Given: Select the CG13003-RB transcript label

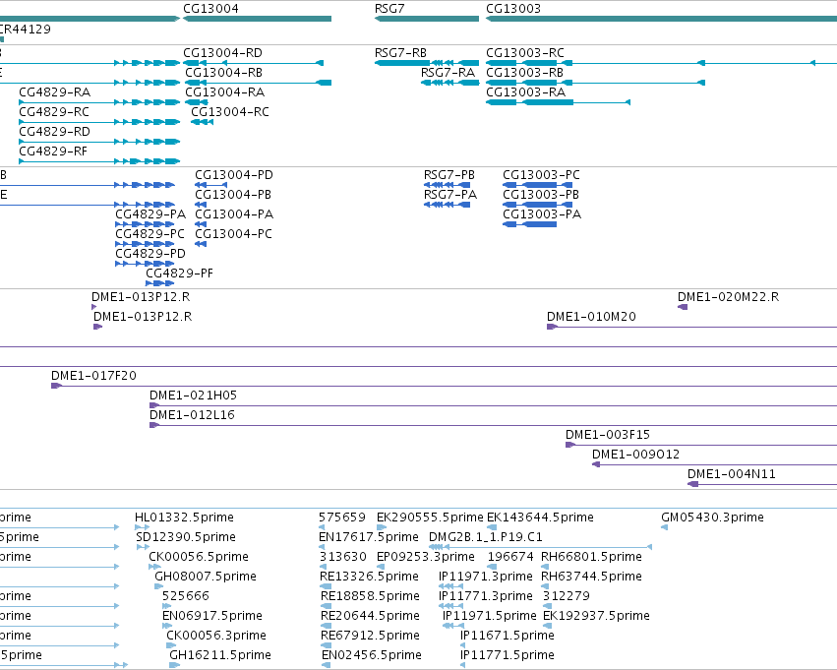Looking at the screenshot, I should point(525,73).
